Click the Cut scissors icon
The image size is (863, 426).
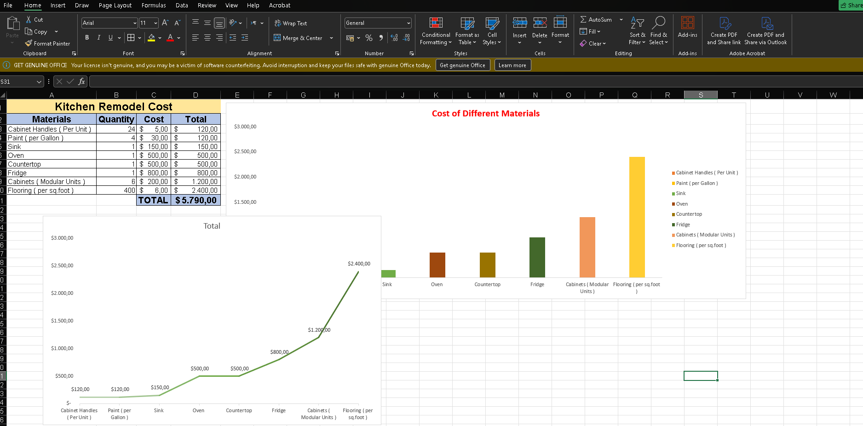pyautogui.click(x=29, y=20)
